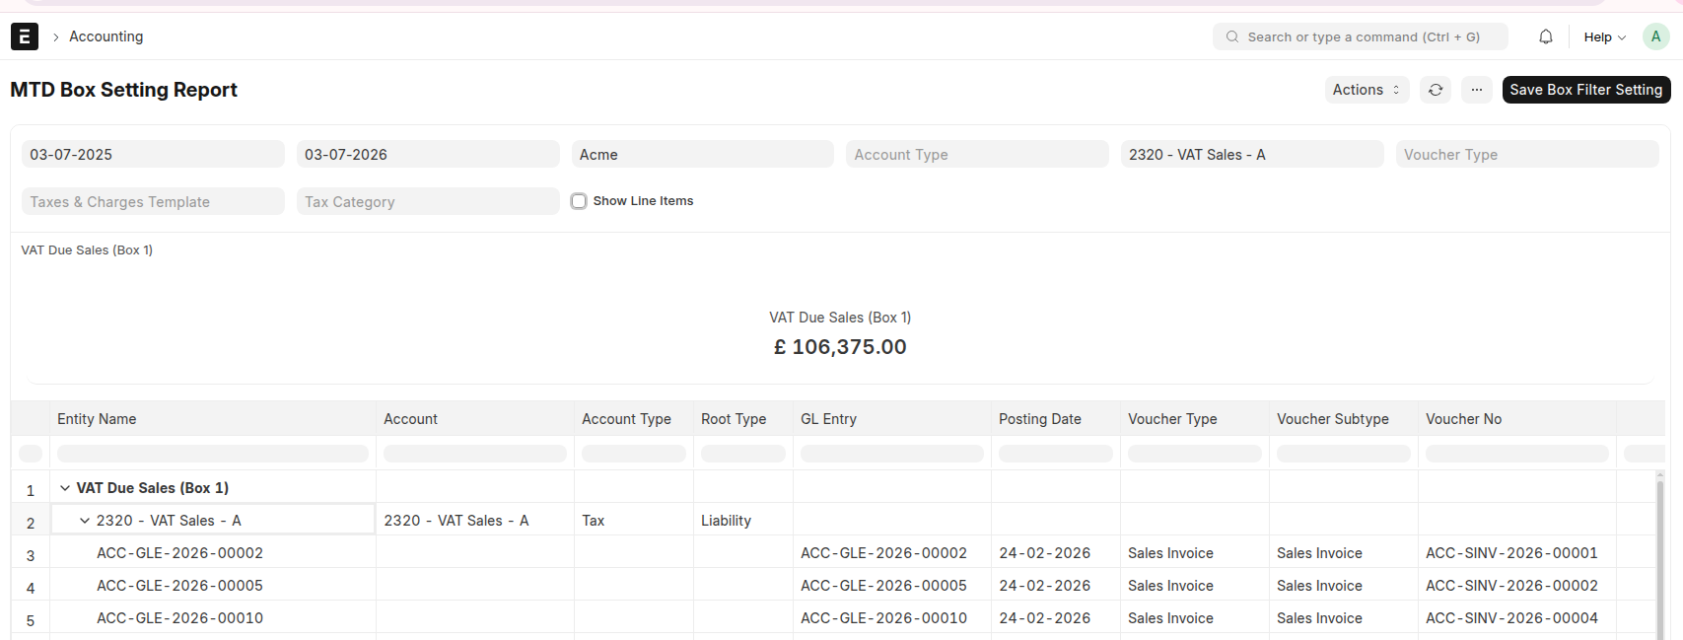The image size is (1683, 640).
Task: Click the £ 106,375.00 total value
Action: 840,347
